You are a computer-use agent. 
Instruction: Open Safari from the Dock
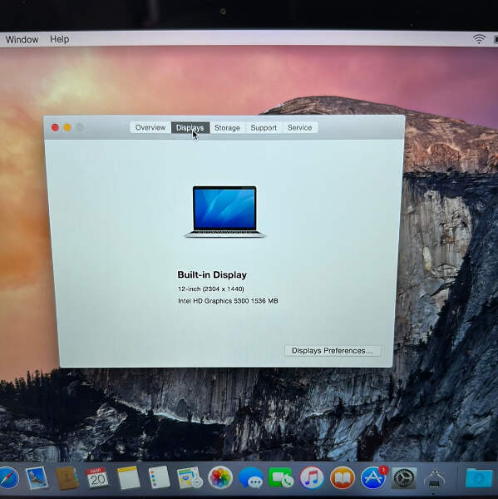click(x=8, y=478)
